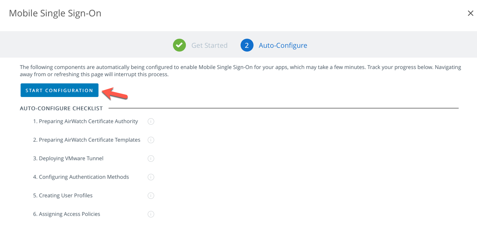Select the Auto-Configure step label
This screenshot has width=477, height=233.
(x=283, y=45)
